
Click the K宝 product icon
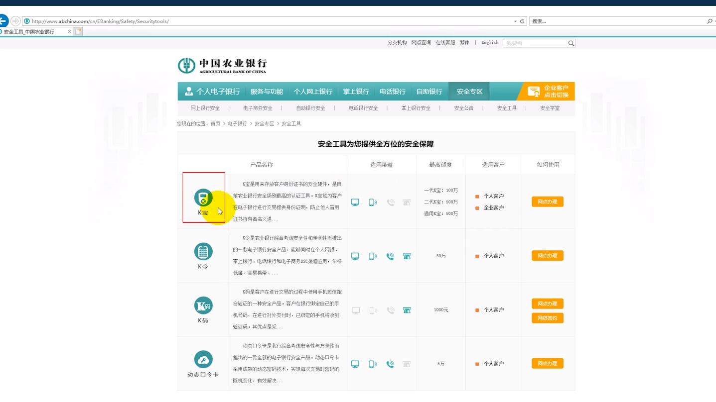[x=203, y=198]
